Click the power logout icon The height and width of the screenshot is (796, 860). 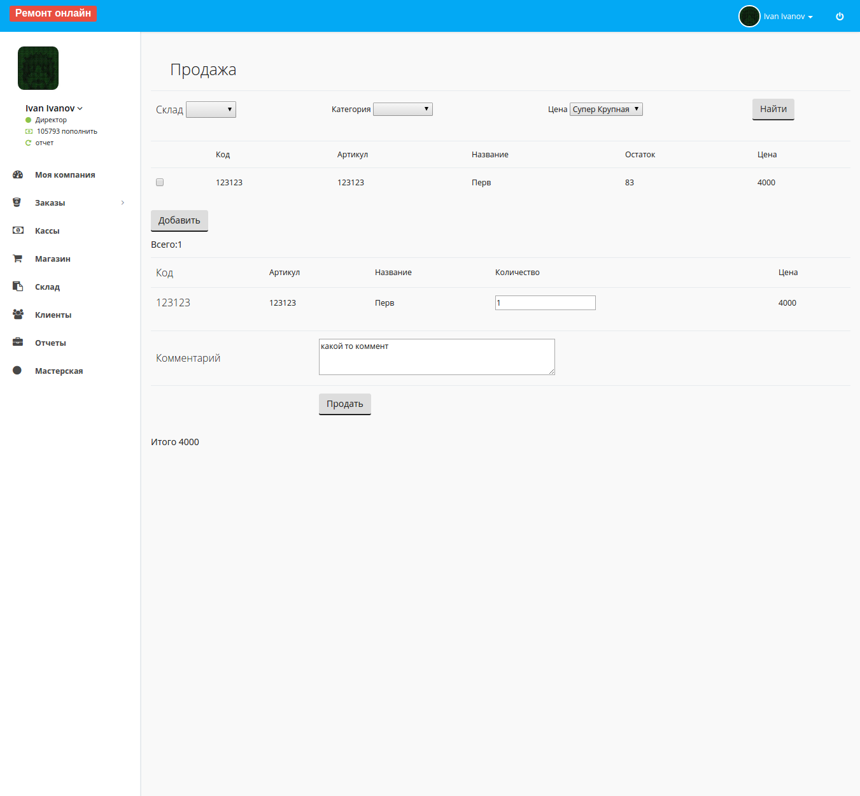pos(840,17)
